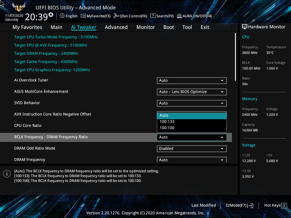Click the Search question mark icon
Image resolution: width=291 pixels, height=218 pixels.
[153, 16]
